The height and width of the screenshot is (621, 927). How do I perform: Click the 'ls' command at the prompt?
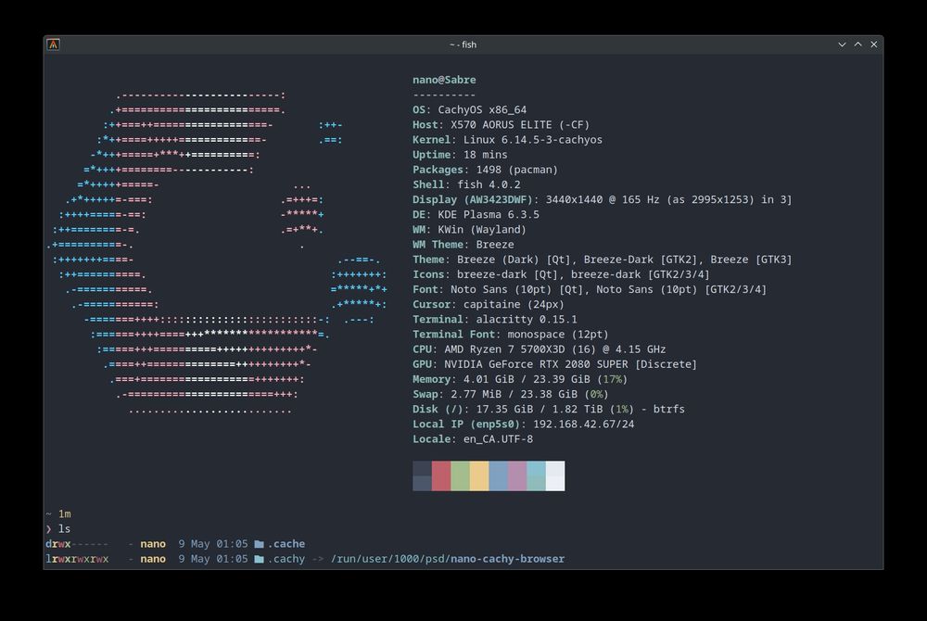(65, 529)
